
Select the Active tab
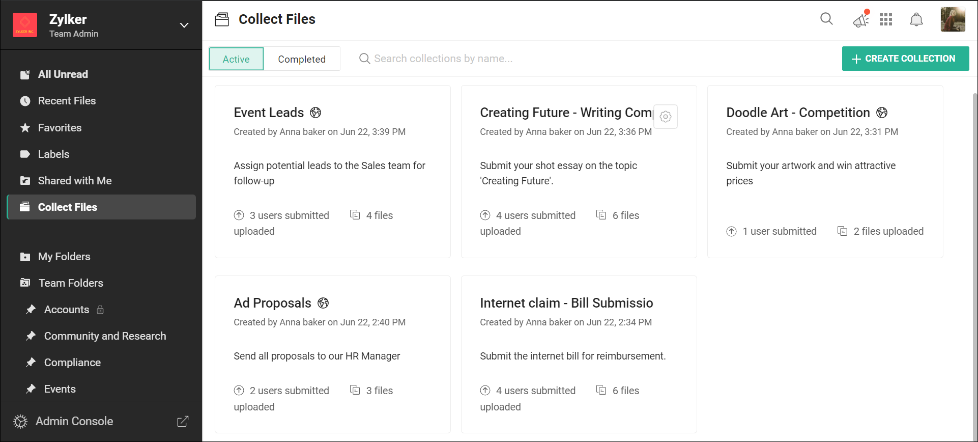tap(236, 59)
